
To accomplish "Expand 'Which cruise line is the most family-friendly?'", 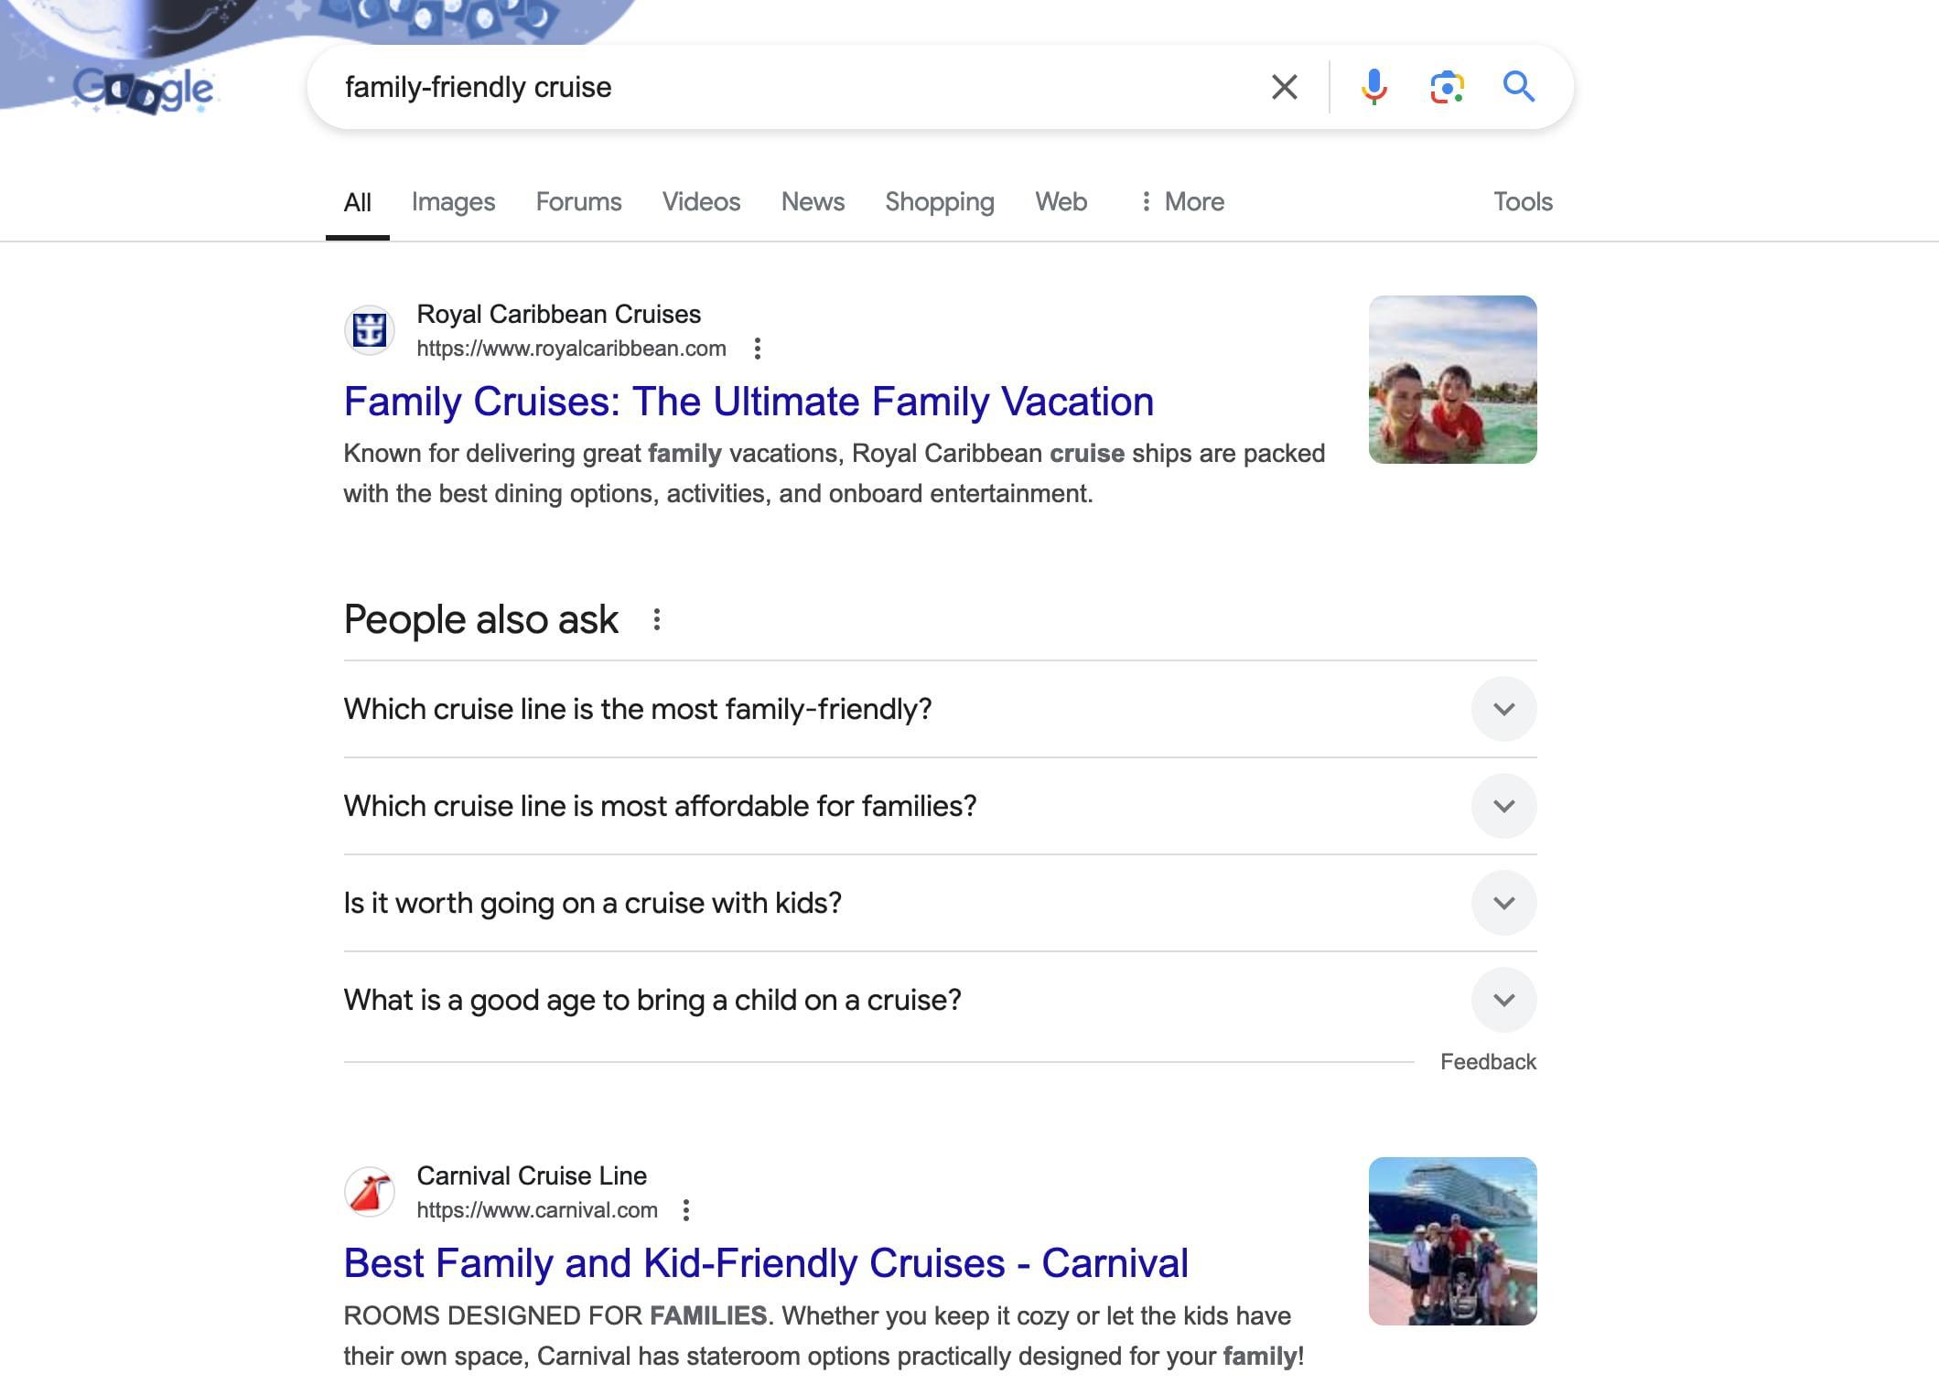I will pos(1503,709).
